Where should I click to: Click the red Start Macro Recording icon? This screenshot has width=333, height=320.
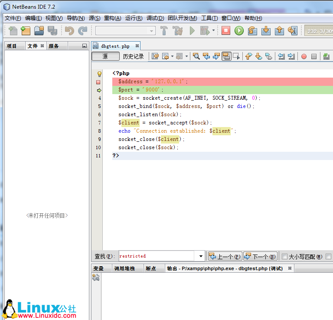pyautogui.click(x=304, y=56)
